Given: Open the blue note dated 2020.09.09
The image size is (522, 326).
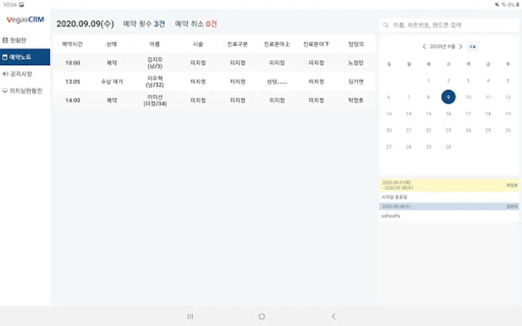Looking at the screenshot, I should click(x=449, y=206).
